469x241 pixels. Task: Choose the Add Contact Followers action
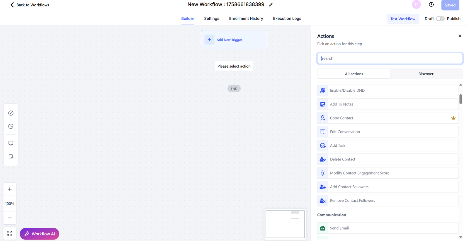(388, 187)
